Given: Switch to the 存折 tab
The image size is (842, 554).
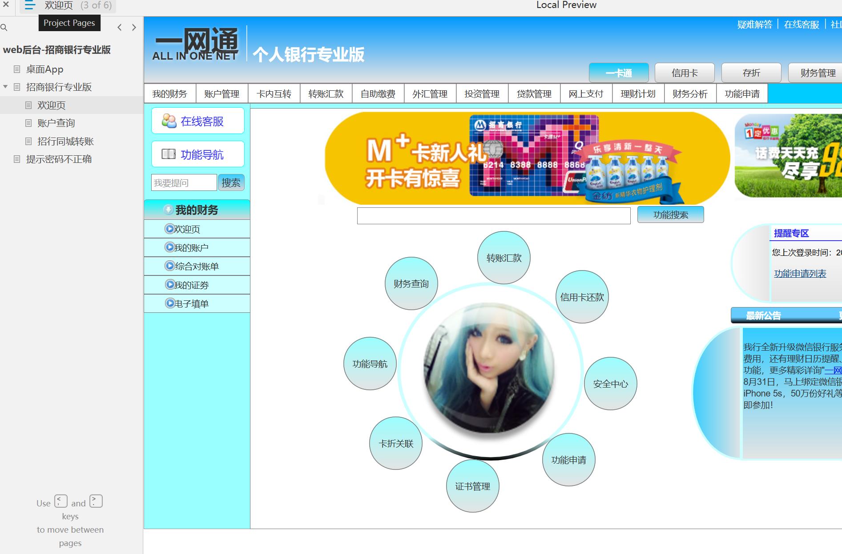Looking at the screenshot, I should click(751, 73).
